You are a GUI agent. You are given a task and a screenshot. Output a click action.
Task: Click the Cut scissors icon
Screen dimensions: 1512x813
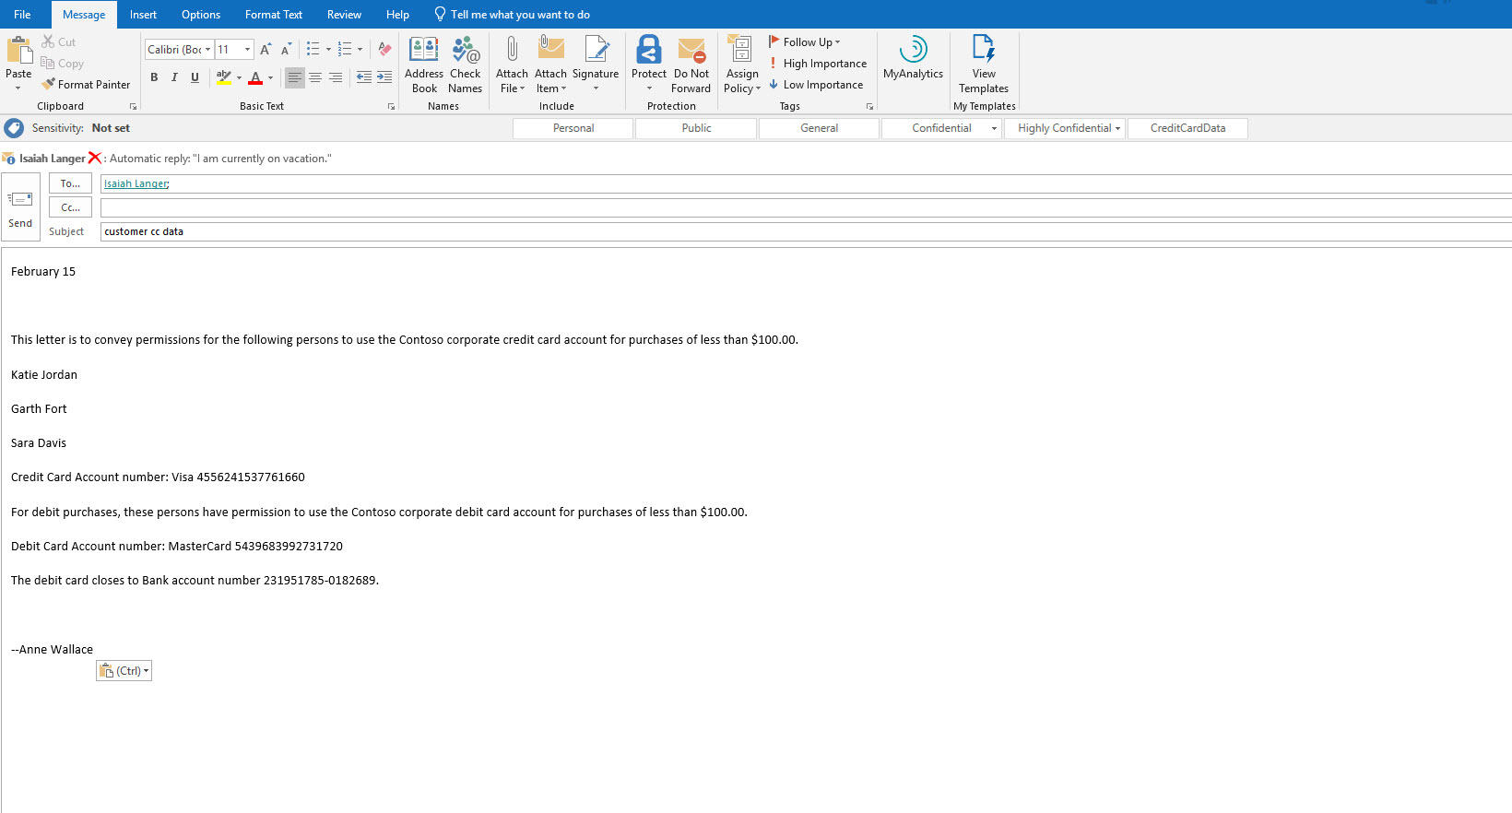coord(48,42)
